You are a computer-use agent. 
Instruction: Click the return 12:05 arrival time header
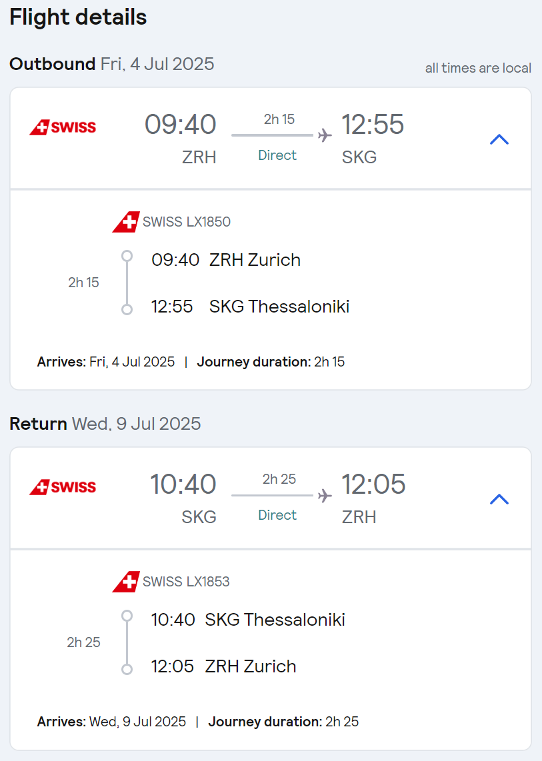pos(373,484)
